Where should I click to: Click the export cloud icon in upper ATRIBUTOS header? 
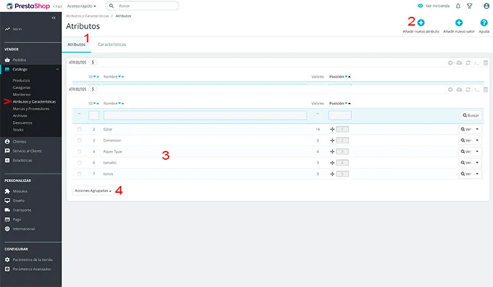pos(459,63)
